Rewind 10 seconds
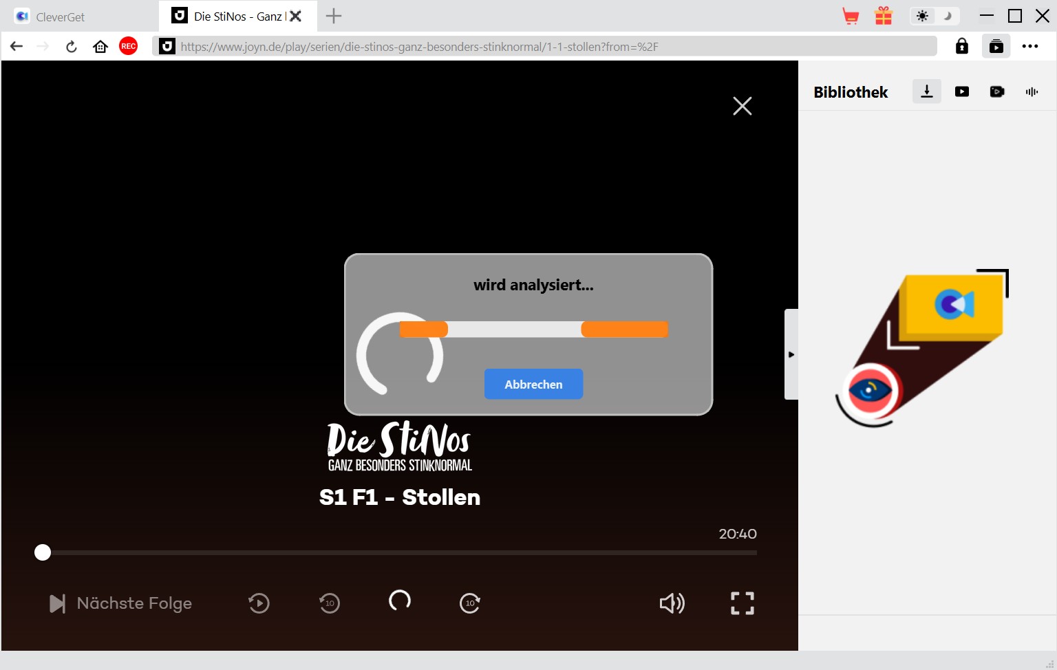The width and height of the screenshot is (1057, 670). point(330,603)
